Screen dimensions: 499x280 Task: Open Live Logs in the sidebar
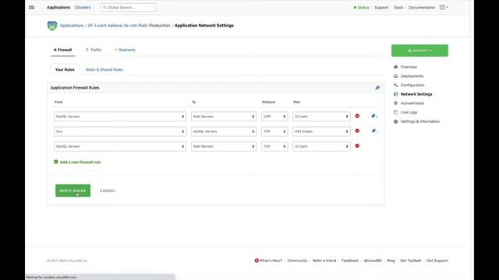click(409, 112)
